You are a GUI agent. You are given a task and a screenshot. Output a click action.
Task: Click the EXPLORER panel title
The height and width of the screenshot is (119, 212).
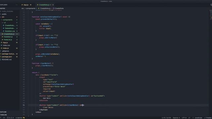[4, 5]
